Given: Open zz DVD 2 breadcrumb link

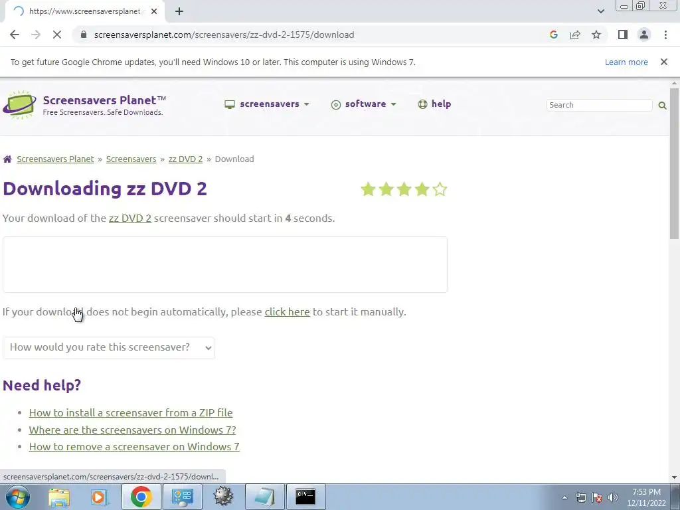Looking at the screenshot, I should (186, 159).
